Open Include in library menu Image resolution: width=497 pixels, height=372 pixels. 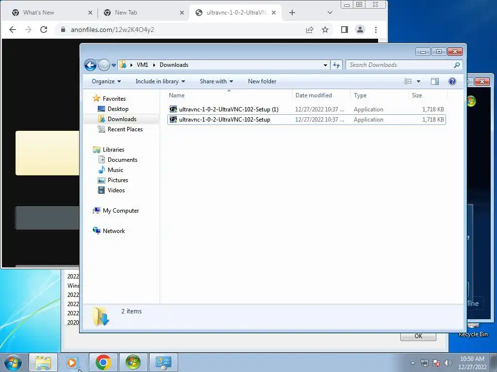tap(160, 81)
